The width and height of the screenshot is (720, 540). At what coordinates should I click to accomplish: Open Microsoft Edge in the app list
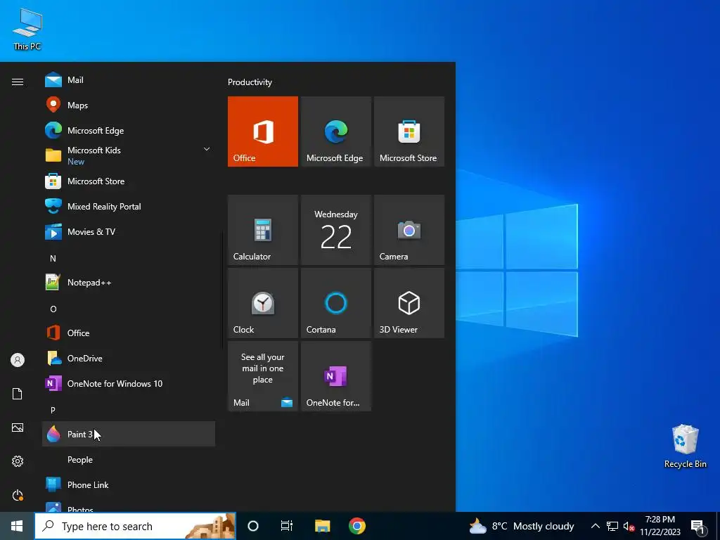click(x=129, y=130)
